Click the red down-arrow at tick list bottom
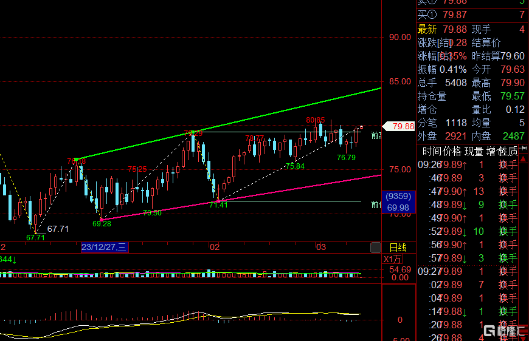 (x=524, y=337)
